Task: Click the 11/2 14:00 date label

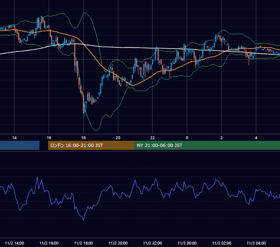Action: (x=14, y=243)
